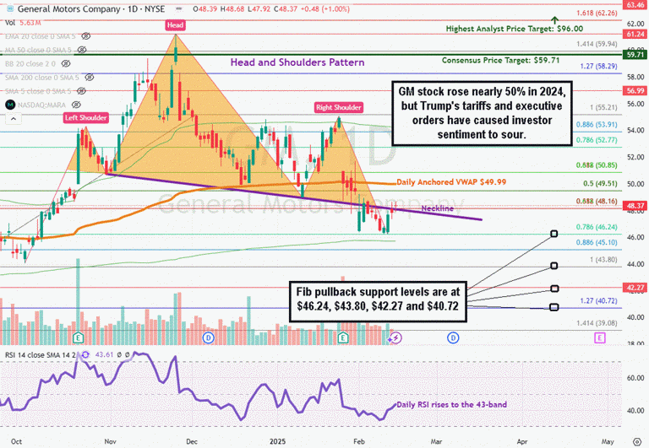Image resolution: width=649 pixels, height=448 pixels.
Task: Click the 48.37 current price axis label
Action: coord(635,205)
